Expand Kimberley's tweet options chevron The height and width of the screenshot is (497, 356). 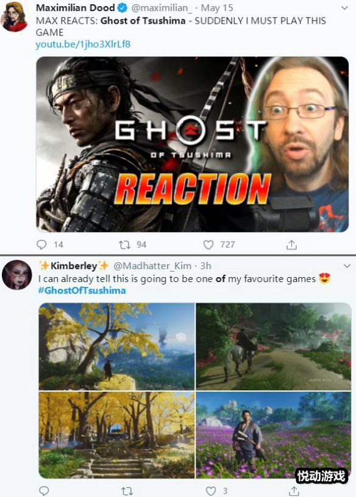coord(347,266)
